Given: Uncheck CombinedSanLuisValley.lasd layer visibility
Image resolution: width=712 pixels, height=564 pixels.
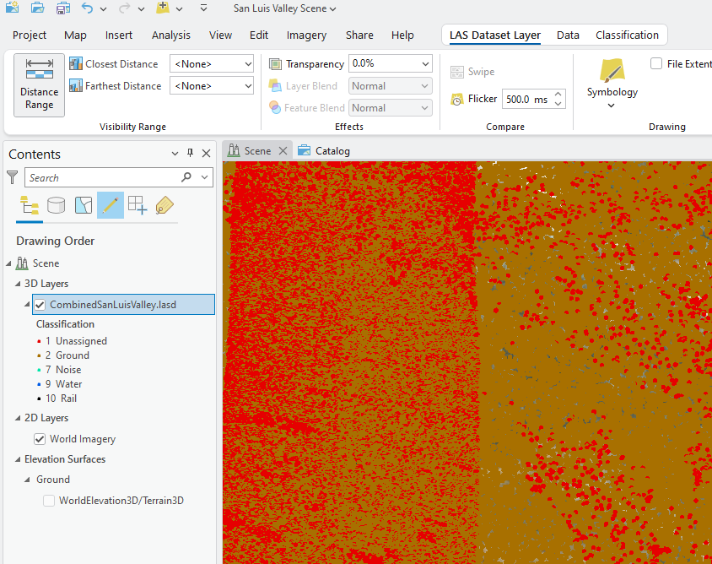Looking at the screenshot, I should (40, 305).
